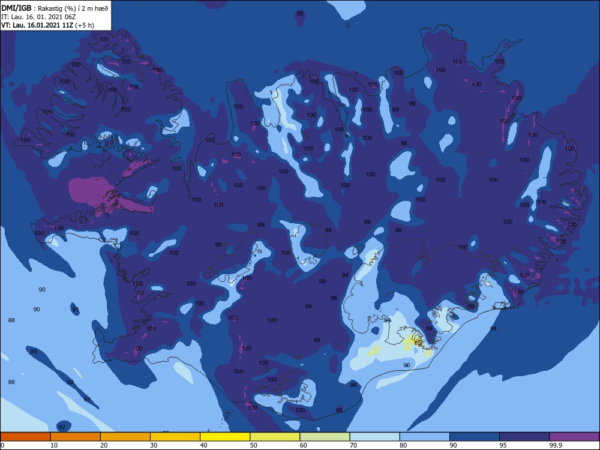Click the '50' legend tick label
Screen dimensions: 600x450
tap(253, 445)
